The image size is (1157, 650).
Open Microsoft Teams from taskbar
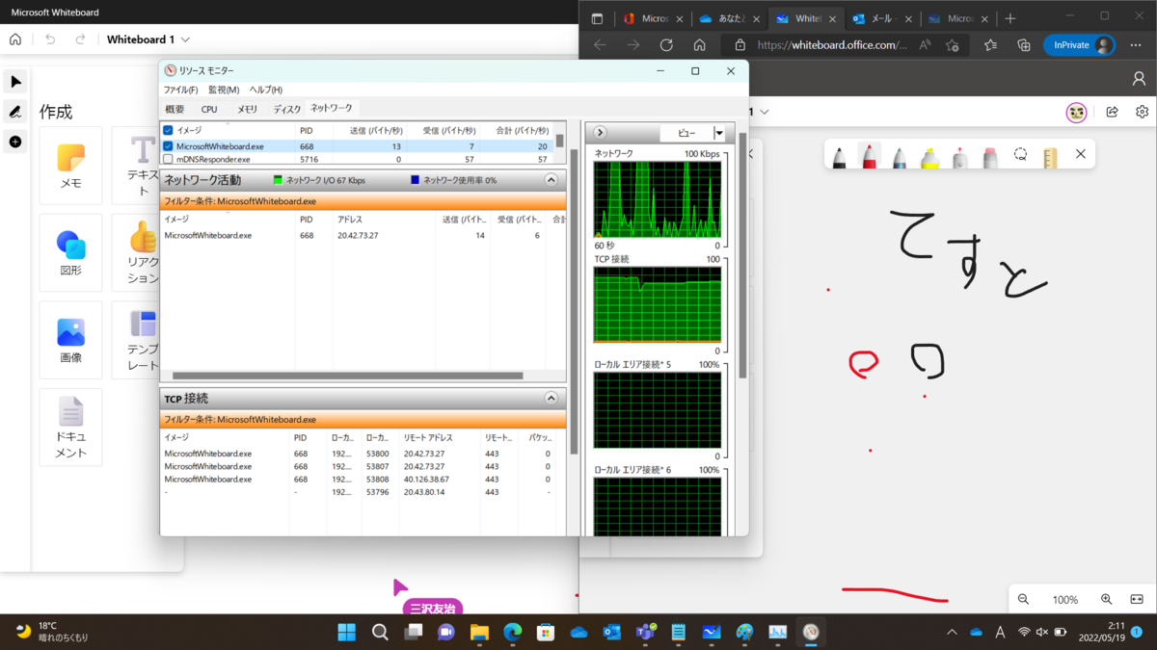pos(645,632)
